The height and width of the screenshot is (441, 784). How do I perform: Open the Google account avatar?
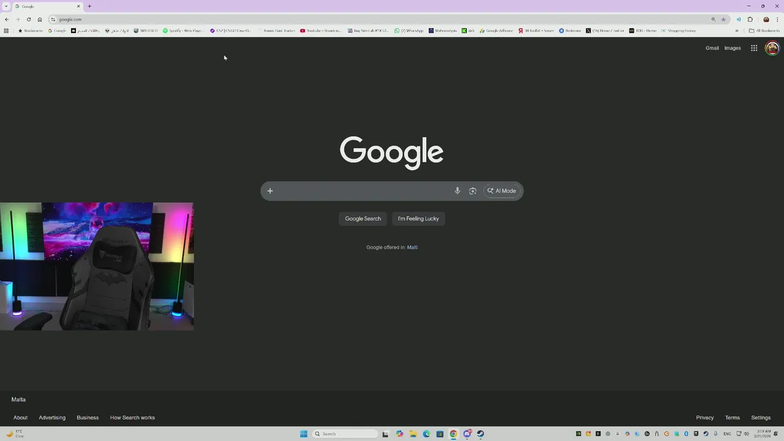click(772, 48)
